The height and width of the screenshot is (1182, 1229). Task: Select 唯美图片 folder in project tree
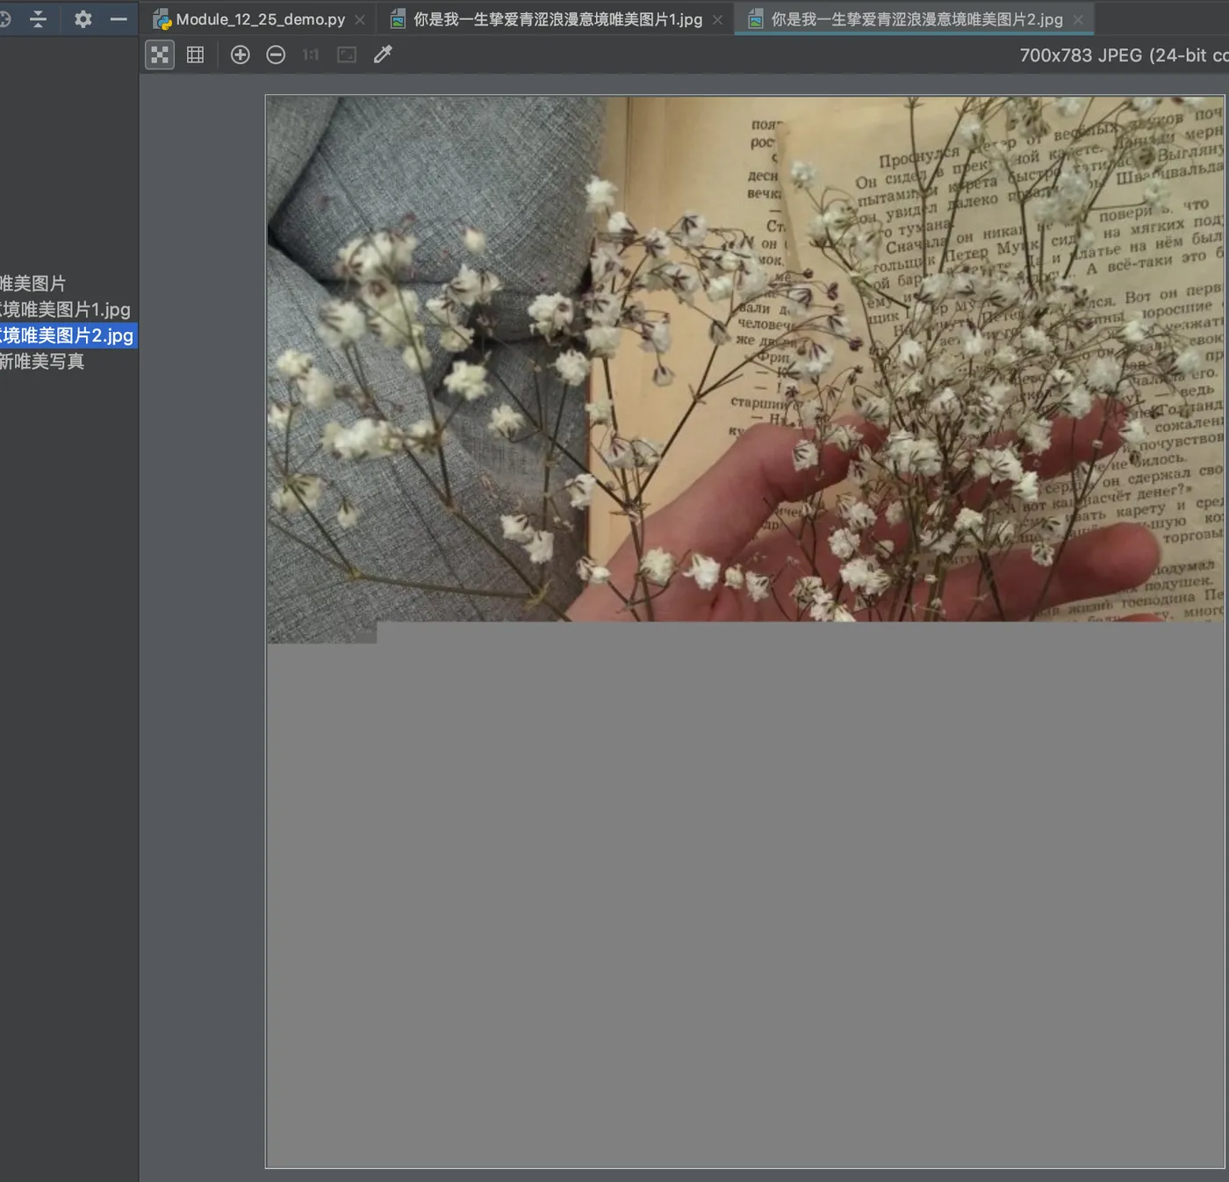pyautogui.click(x=32, y=284)
